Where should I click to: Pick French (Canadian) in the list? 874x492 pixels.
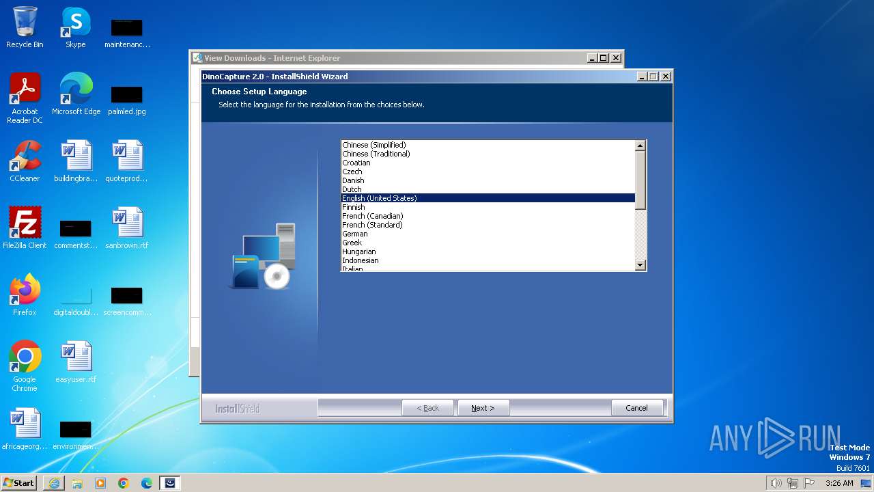(488, 216)
